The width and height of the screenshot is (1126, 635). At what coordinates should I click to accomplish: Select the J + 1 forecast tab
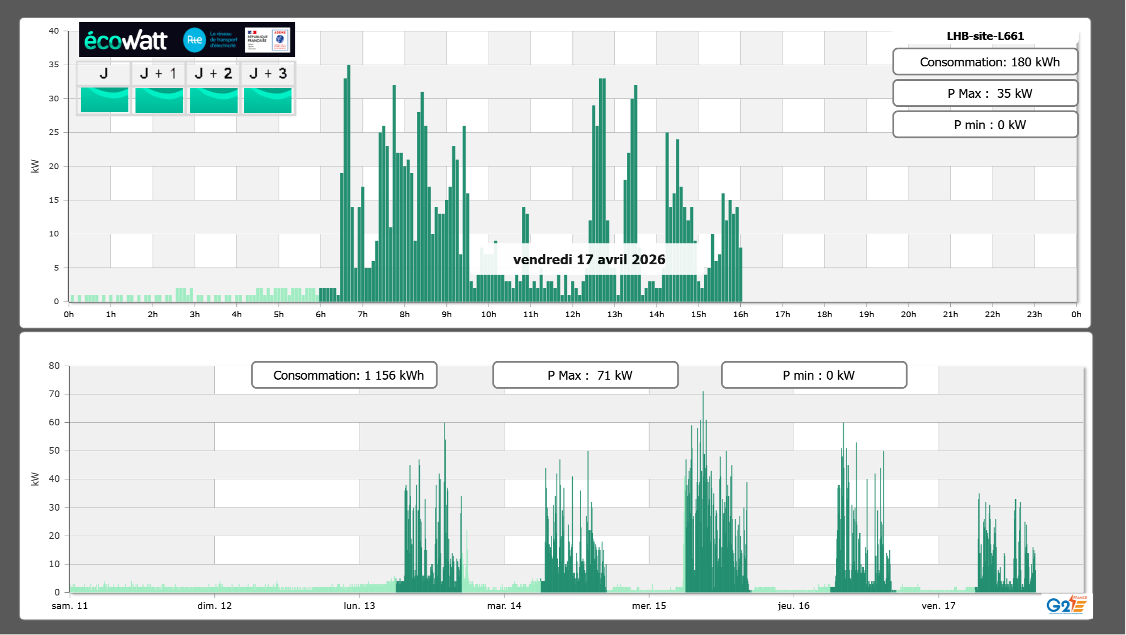click(158, 74)
